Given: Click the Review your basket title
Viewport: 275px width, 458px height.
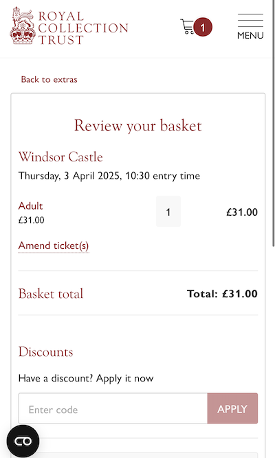Looking at the screenshot, I should point(138,126).
